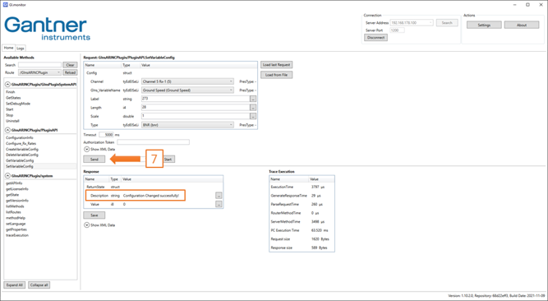
Task: Select the getLicenseInfo method
Action: (17, 189)
